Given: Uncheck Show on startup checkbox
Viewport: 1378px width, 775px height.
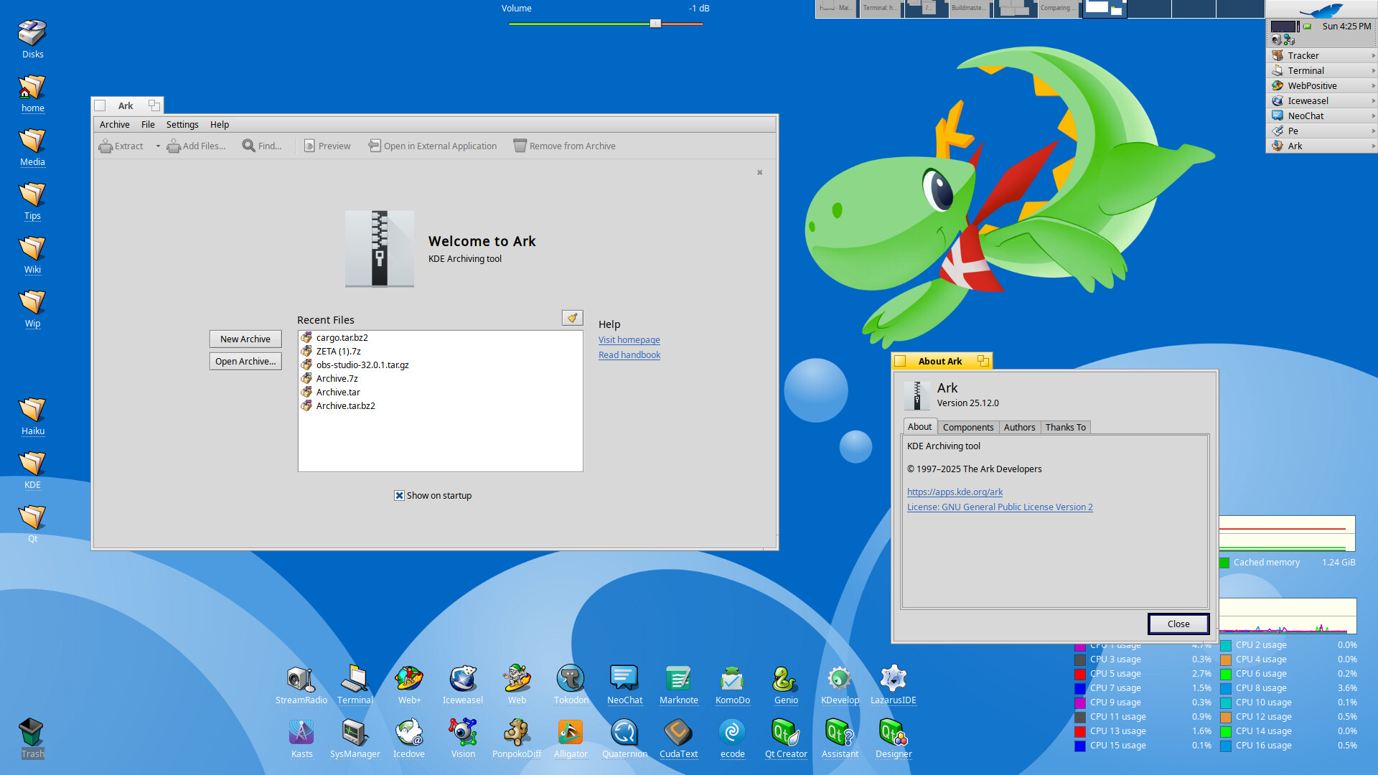Looking at the screenshot, I should click(x=399, y=496).
